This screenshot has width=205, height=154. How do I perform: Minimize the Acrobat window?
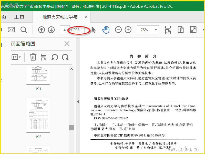193,6
